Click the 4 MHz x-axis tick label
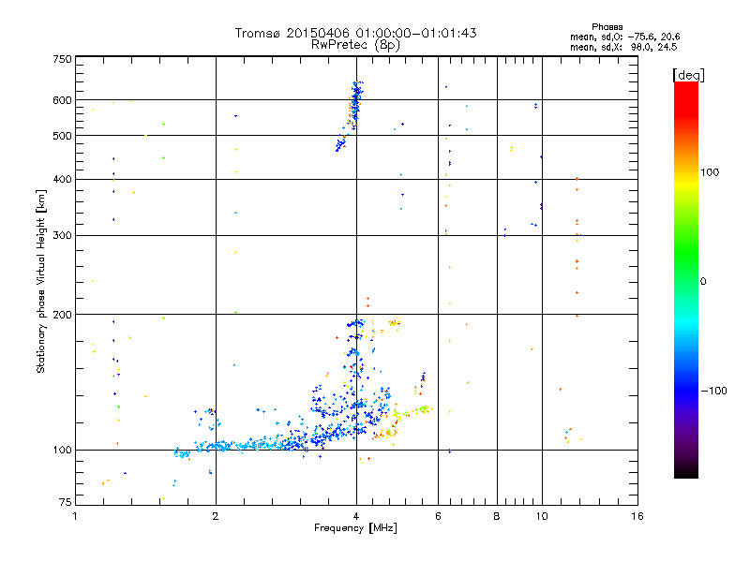 pos(355,517)
